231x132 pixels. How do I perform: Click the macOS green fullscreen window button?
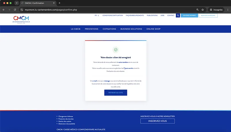coord(10,3)
